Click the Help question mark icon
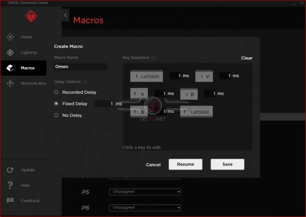This screenshot has height=217, width=306. tap(10, 185)
